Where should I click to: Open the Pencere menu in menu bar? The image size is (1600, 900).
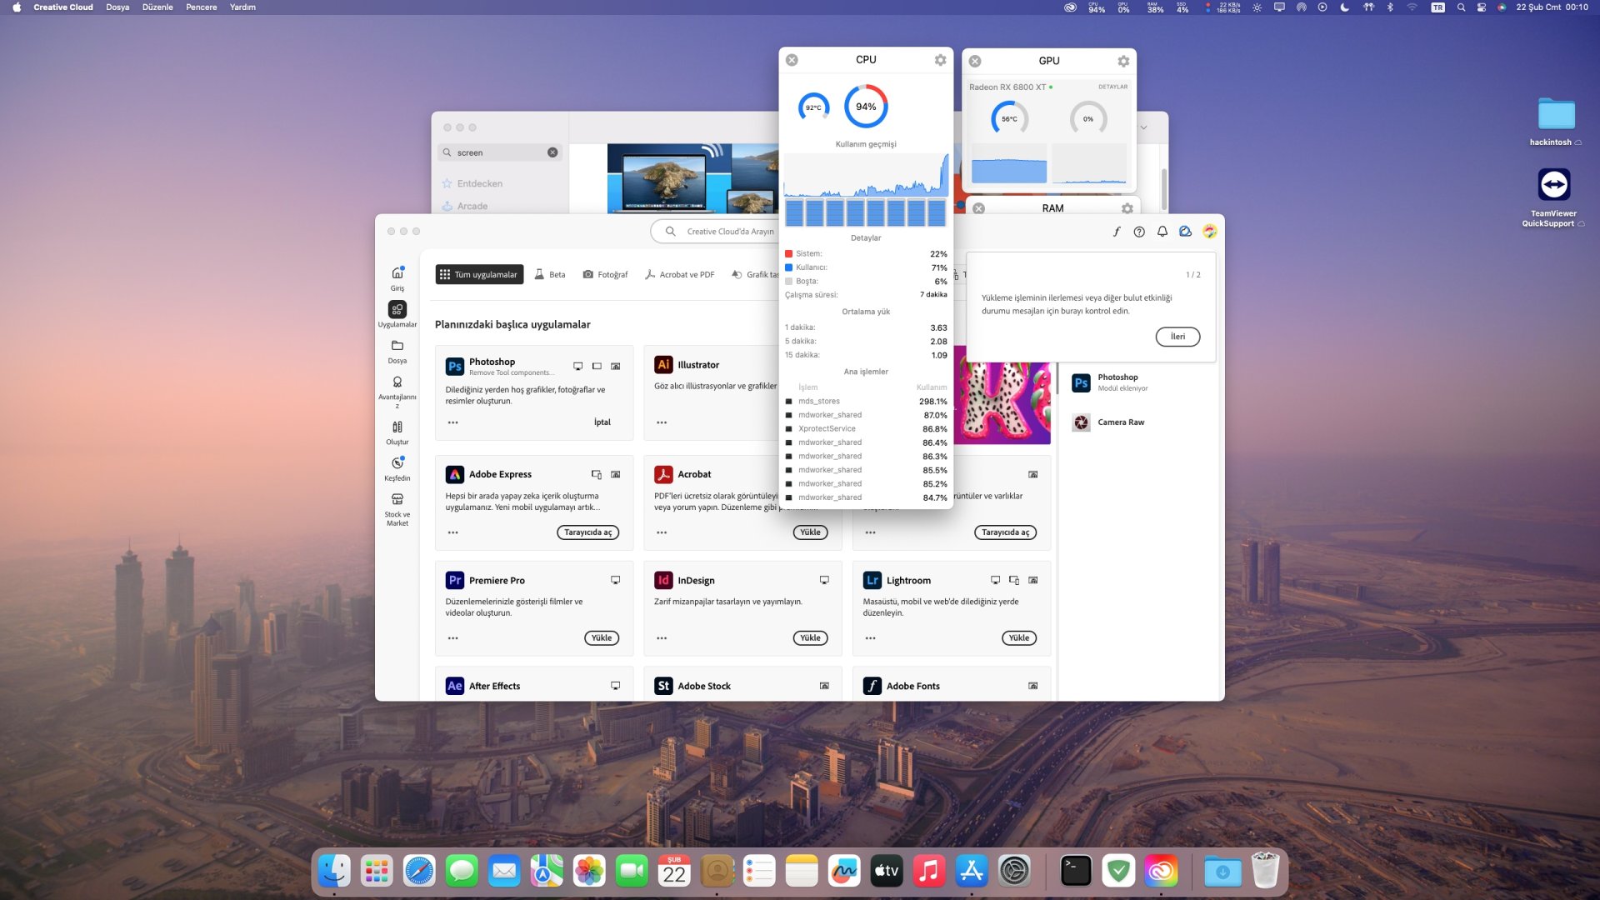pos(201,7)
